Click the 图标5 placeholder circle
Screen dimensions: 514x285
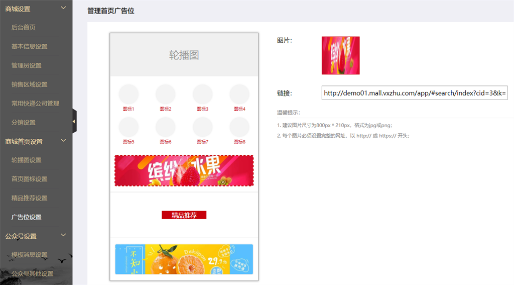pyautogui.click(x=128, y=127)
